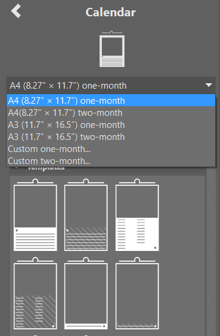This screenshot has height=336, width=220.
Task: Choose template with hatched overlay line area
Action: click(x=86, y=215)
